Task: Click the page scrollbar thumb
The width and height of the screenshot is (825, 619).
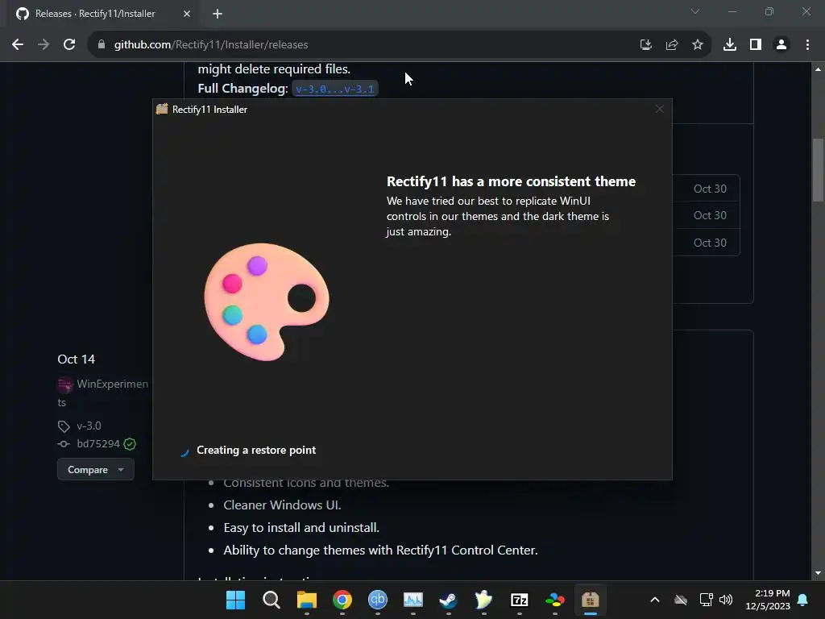Action: pos(818,169)
